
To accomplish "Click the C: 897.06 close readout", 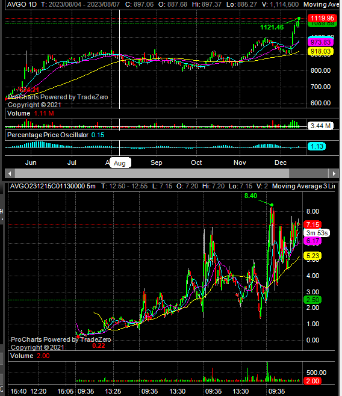I will click(140, 4).
